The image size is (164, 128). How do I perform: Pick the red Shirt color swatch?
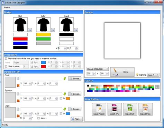(x=20, y=39)
